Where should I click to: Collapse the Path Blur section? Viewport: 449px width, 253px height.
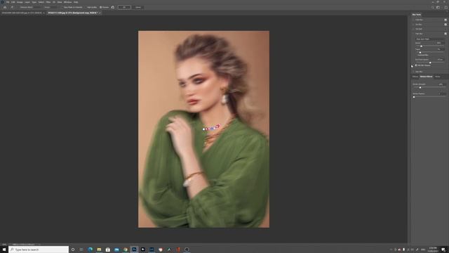[413, 34]
